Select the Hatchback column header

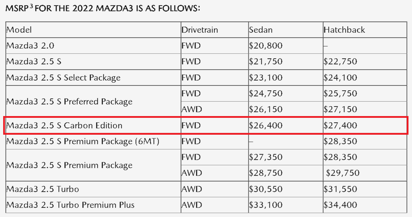(x=344, y=30)
